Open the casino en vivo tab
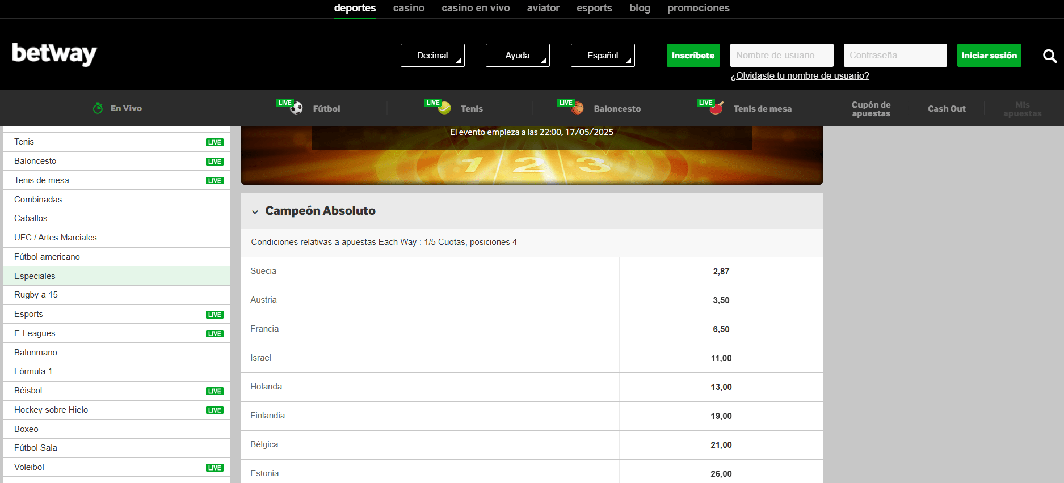 pyautogui.click(x=476, y=8)
